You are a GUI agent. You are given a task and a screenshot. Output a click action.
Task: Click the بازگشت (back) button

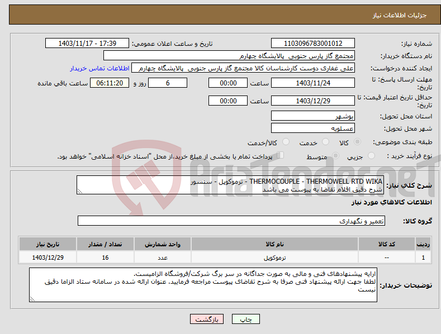[207, 319]
